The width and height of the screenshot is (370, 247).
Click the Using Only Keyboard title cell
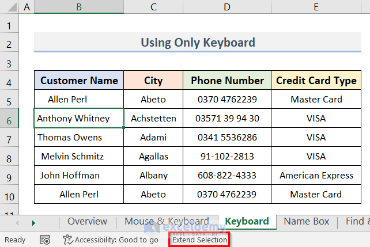tap(198, 43)
